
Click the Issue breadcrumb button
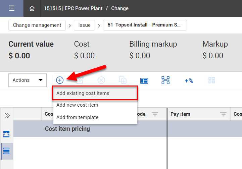tap(84, 25)
